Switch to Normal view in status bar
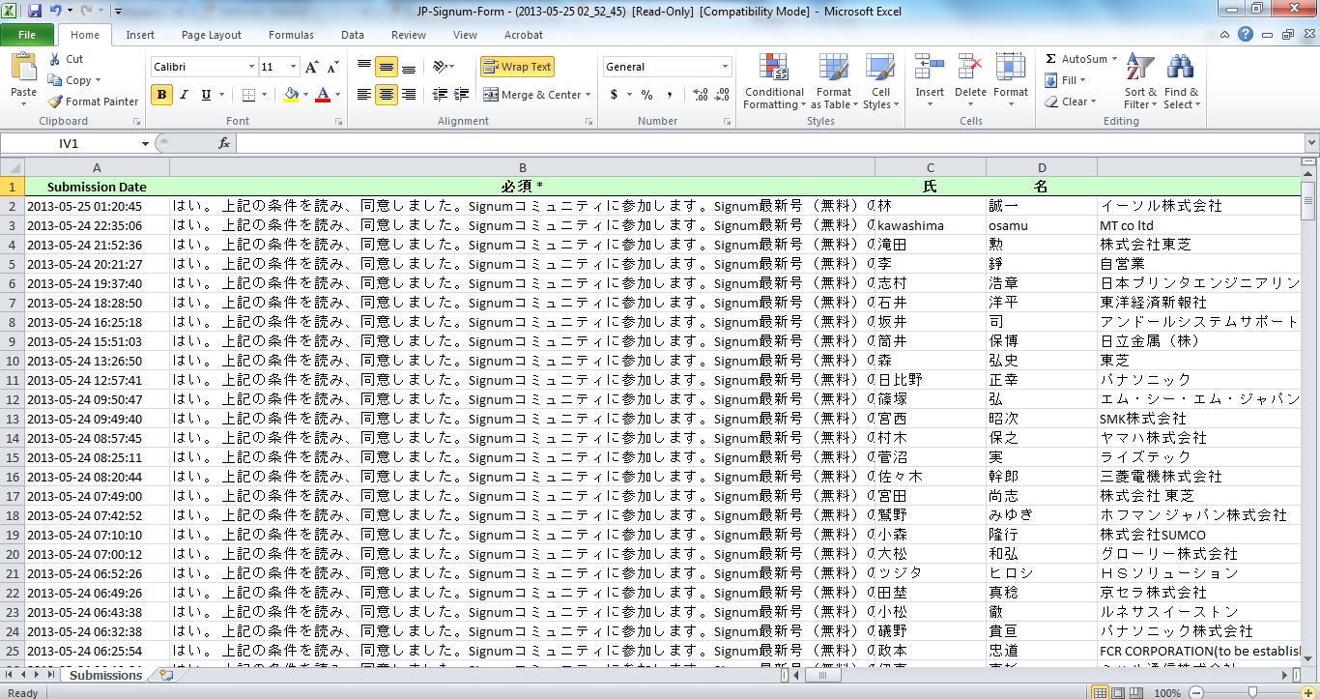 (1100, 692)
